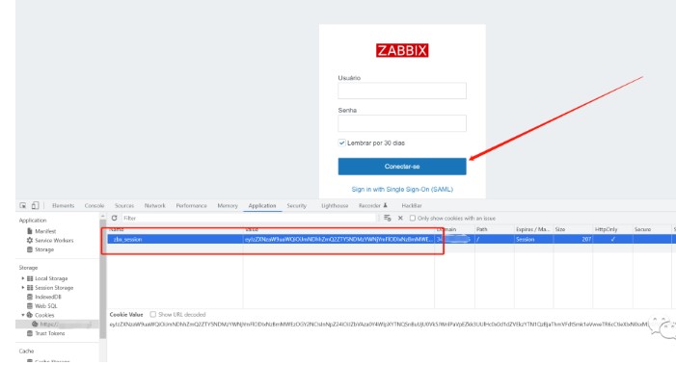This screenshot has height=365, width=676.
Task: Open the Performance tab
Action: [191, 206]
